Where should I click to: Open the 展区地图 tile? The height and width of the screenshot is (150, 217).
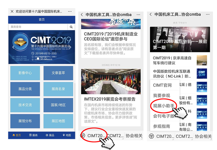(58, 121)
